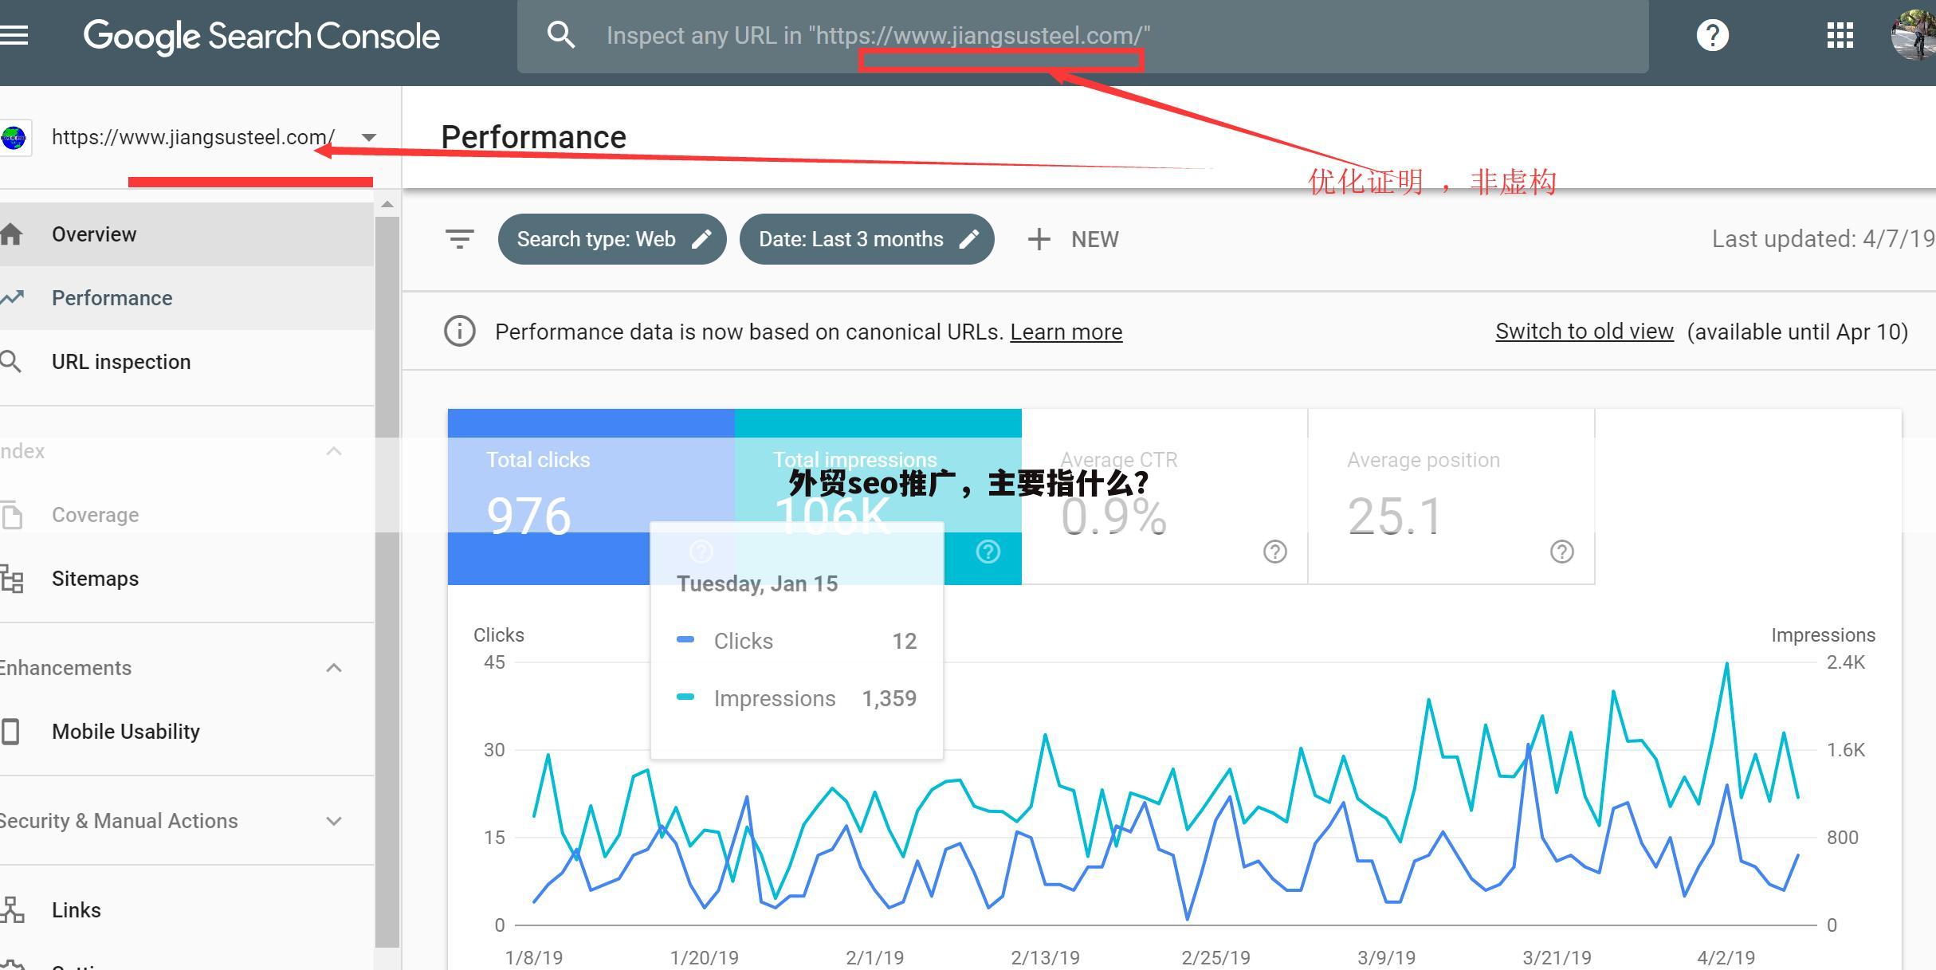The width and height of the screenshot is (1936, 970).
Task: Open the filter icon beside Search type
Action: [x=459, y=238]
